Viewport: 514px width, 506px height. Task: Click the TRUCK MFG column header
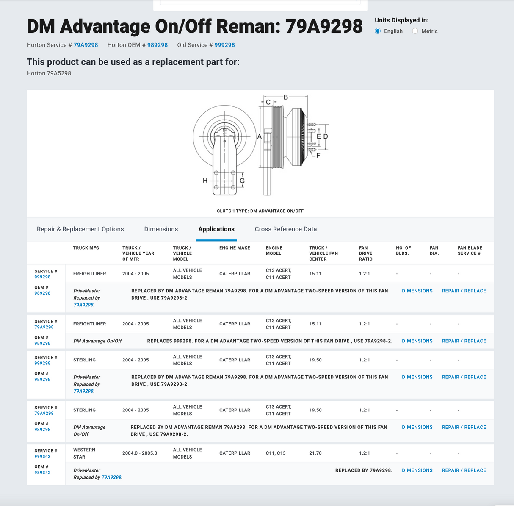coord(86,248)
